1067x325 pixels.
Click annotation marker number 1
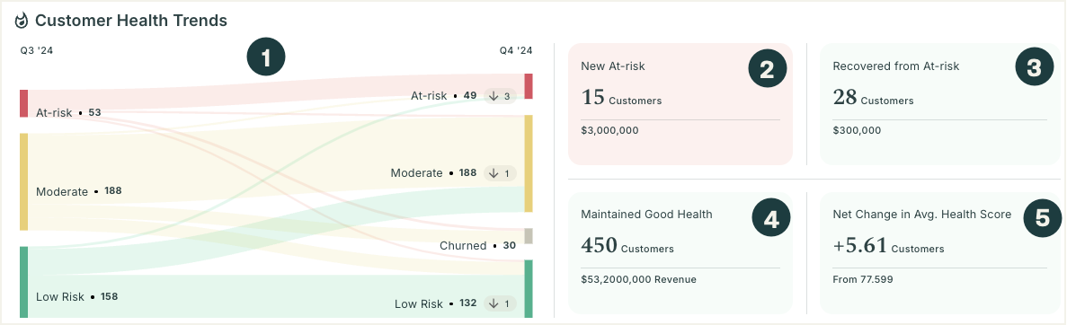tap(266, 58)
